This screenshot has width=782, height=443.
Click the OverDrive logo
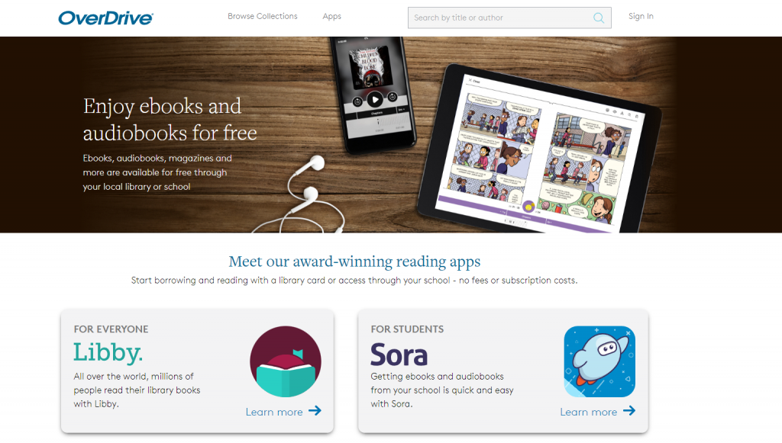[105, 18]
